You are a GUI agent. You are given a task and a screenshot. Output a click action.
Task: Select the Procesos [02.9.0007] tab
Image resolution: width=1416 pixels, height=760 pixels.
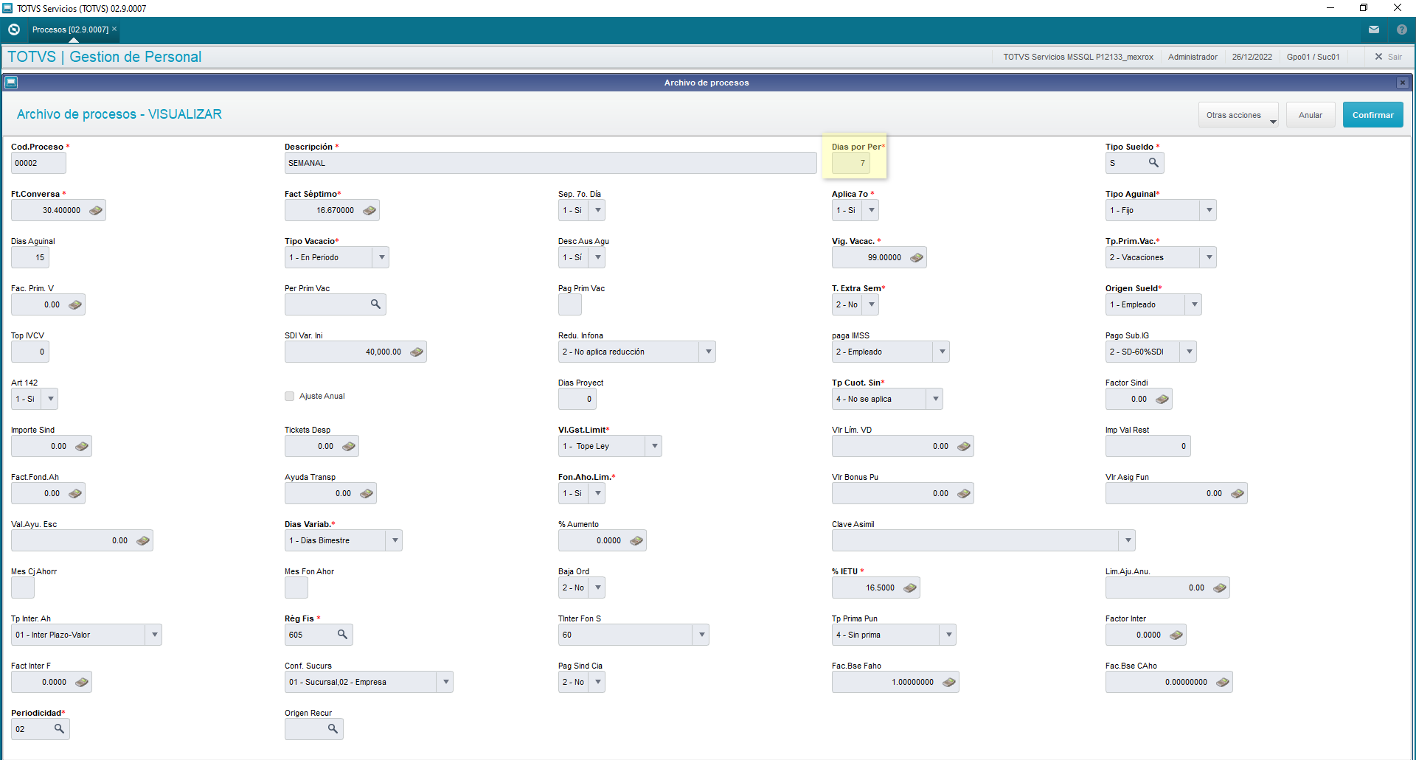70,29
